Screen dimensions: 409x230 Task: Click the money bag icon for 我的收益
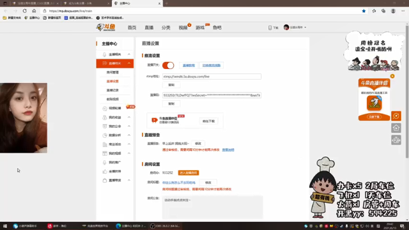[x=105, y=118]
